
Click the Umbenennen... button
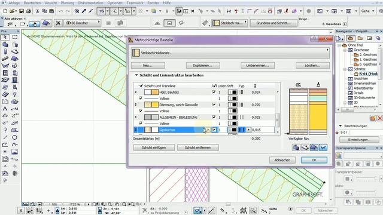(x=257, y=65)
